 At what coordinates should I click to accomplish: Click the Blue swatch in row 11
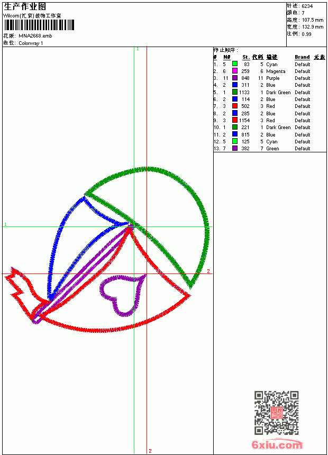(x=235, y=134)
